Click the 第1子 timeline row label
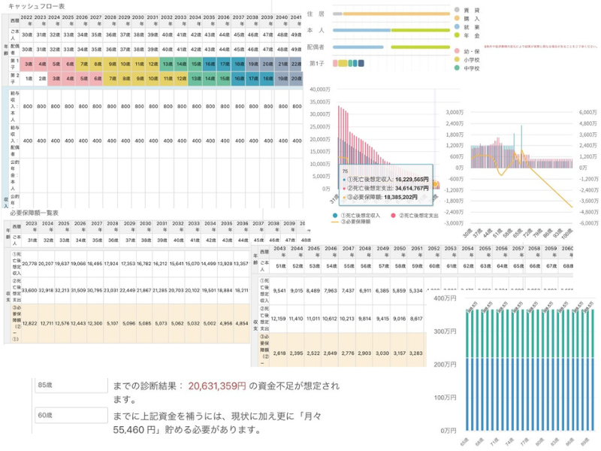This screenshot has width=601, height=451. pos(318,63)
